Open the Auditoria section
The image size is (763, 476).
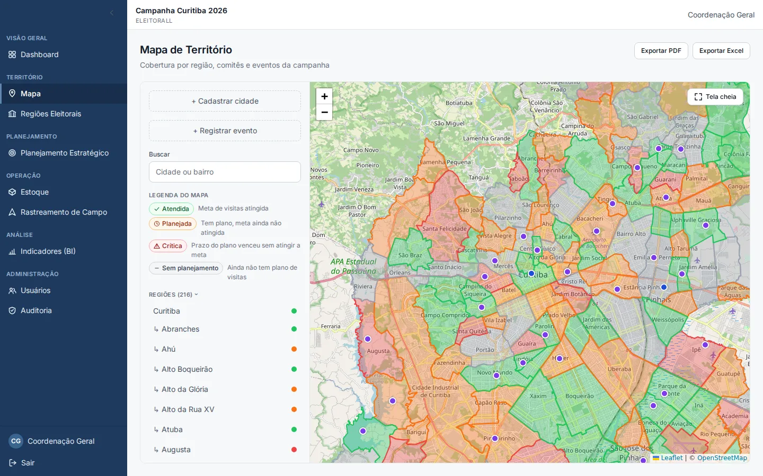pos(64,310)
